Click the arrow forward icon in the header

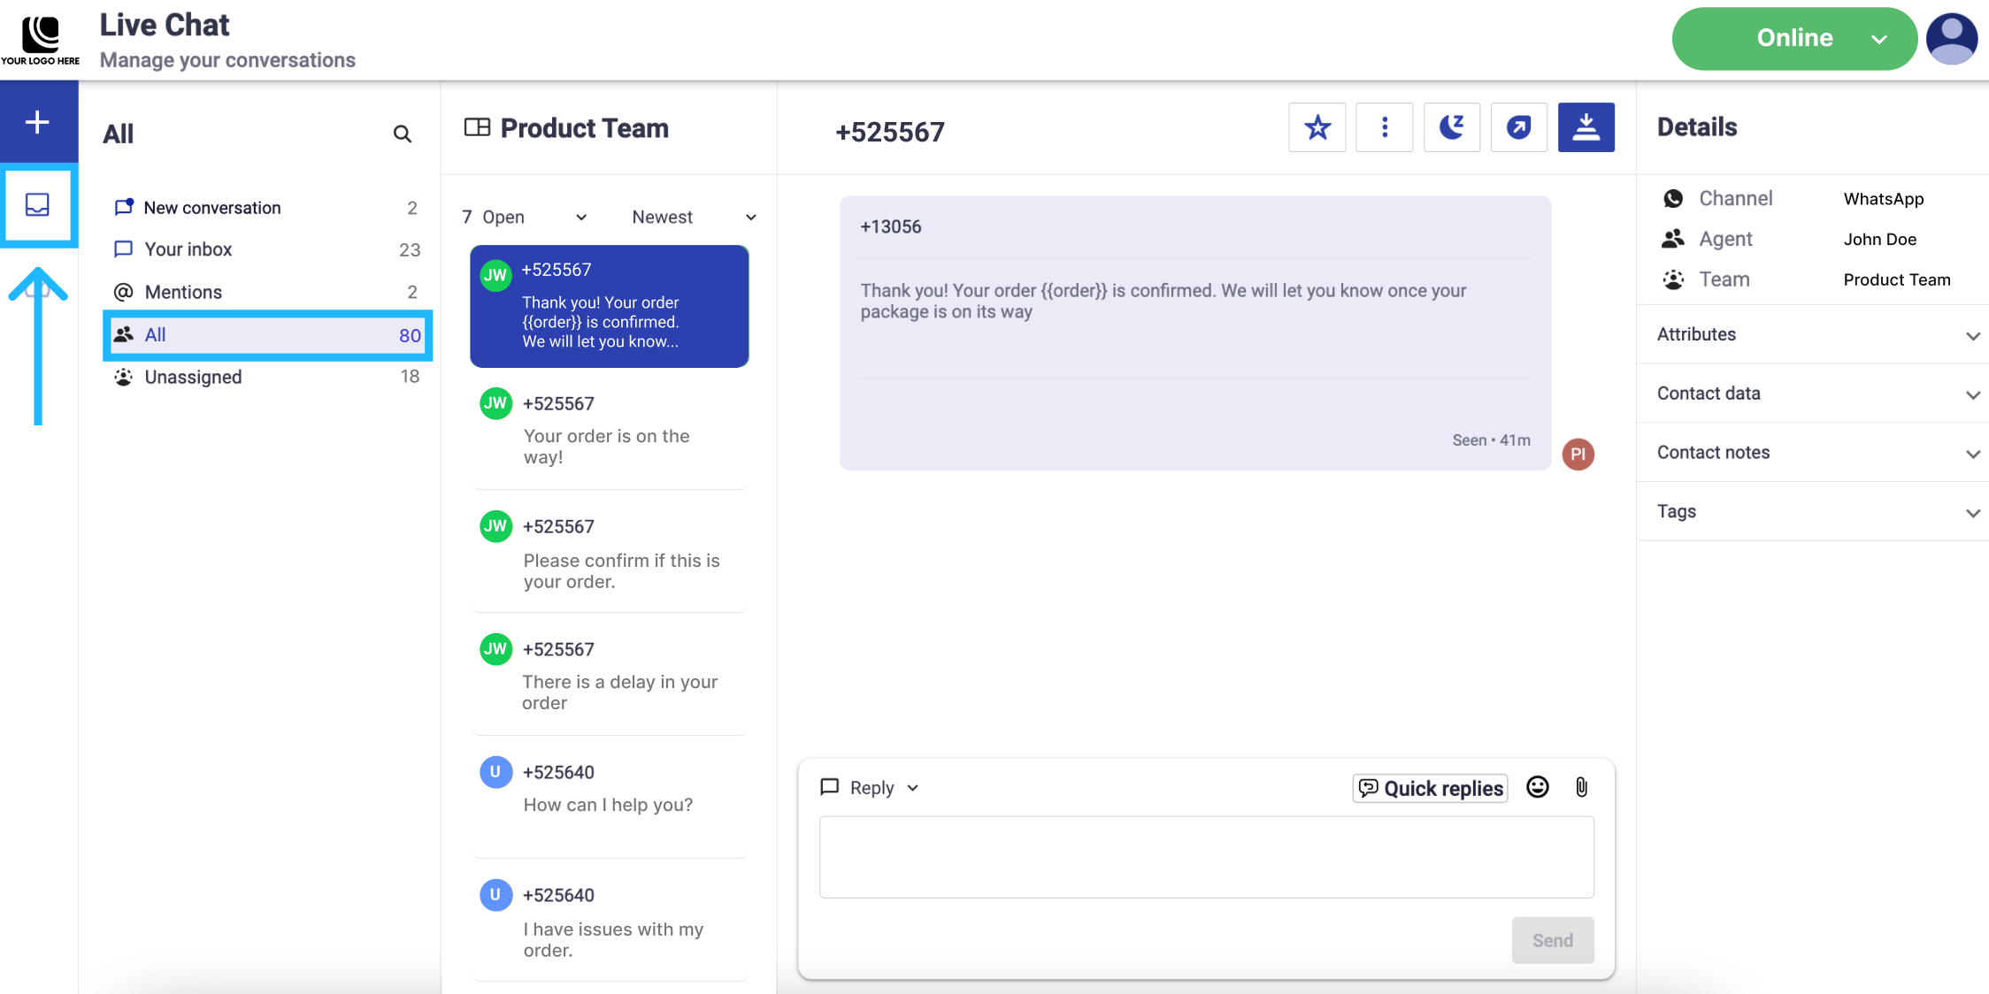click(x=1518, y=127)
